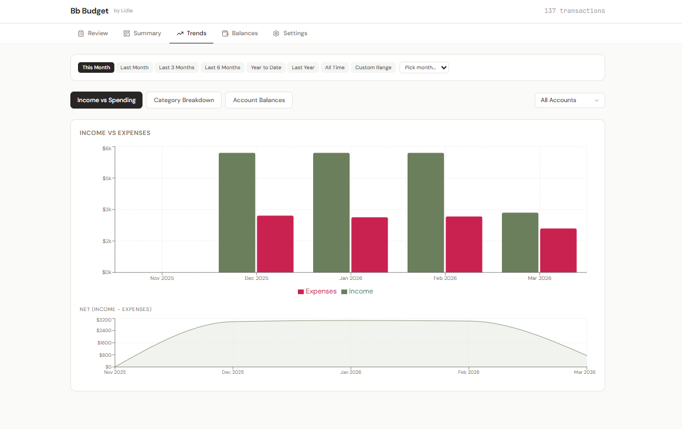Click the Trends arrow icon
This screenshot has height=429, width=682.
(180, 33)
